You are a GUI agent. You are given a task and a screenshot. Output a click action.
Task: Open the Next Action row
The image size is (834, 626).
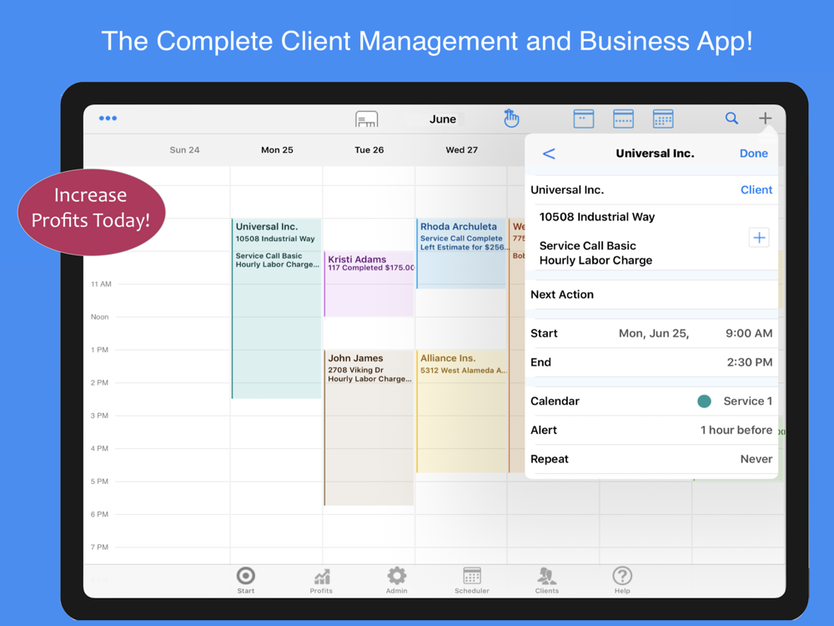[651, 295]
